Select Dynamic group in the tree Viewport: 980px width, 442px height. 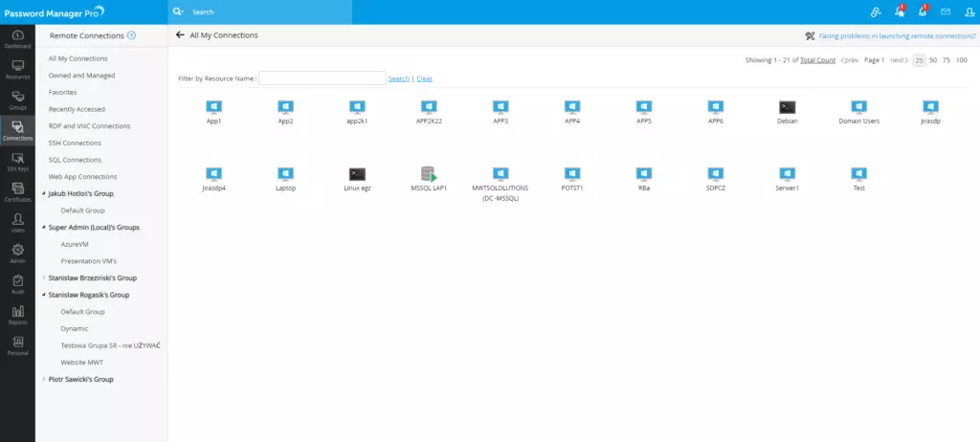75,328
